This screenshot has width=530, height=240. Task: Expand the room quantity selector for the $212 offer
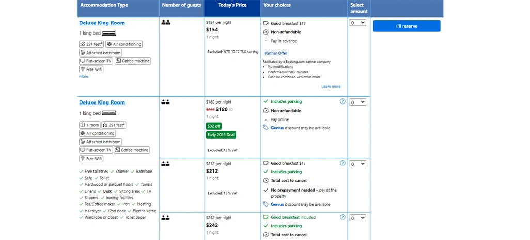(x=357, y=164)
